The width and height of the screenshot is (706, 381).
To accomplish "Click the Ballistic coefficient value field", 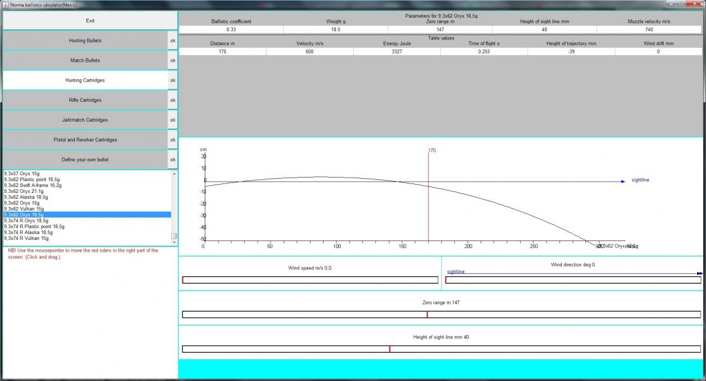I will (231, 29).
